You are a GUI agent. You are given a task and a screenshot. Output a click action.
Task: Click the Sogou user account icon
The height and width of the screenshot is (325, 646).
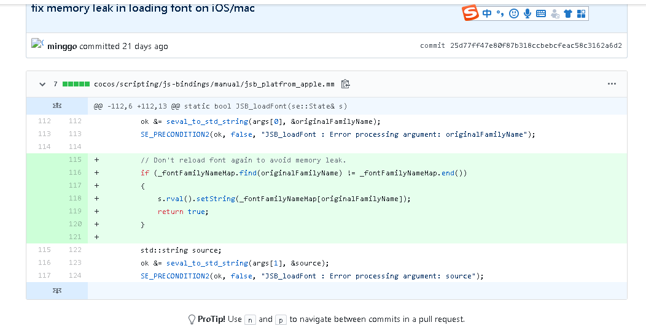(555, 13)
